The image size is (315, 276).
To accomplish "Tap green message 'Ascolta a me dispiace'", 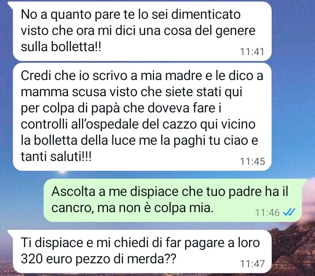I will point(173,200).
